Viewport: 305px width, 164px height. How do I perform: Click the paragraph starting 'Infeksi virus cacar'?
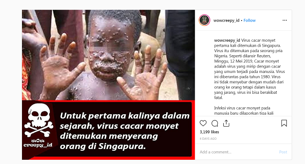[x=244, y=110]
